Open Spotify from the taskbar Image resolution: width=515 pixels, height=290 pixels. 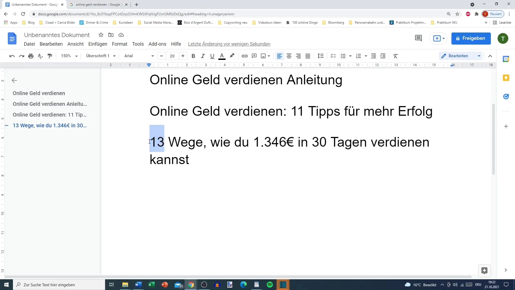[270, 285]
